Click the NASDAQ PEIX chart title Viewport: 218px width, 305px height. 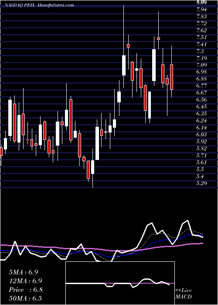coord(39,5)
